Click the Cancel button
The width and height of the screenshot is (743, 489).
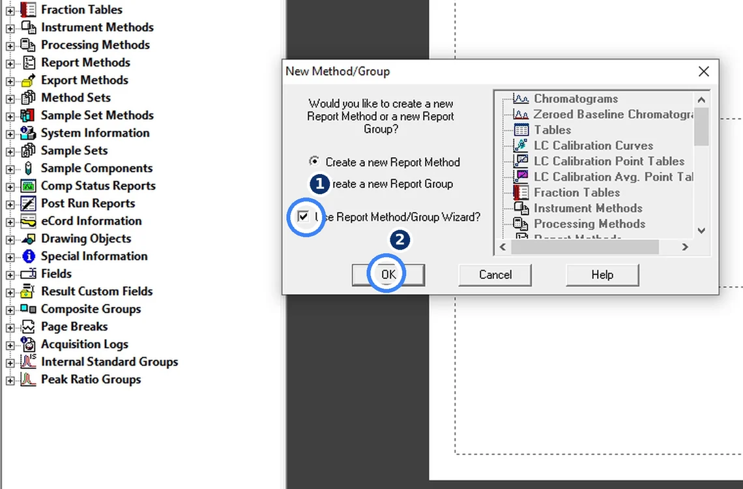495,275
